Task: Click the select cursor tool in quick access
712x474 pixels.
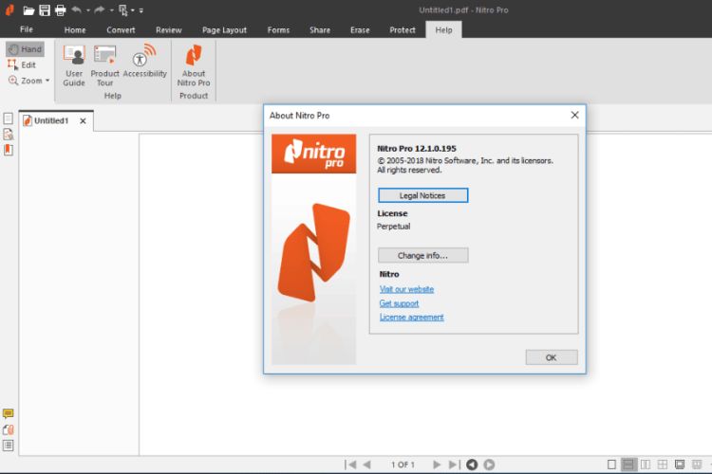Action: point(123,10)
